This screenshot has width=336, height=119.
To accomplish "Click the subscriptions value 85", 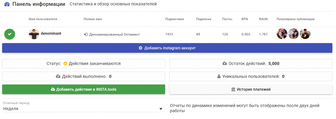I will coord(198,34).
